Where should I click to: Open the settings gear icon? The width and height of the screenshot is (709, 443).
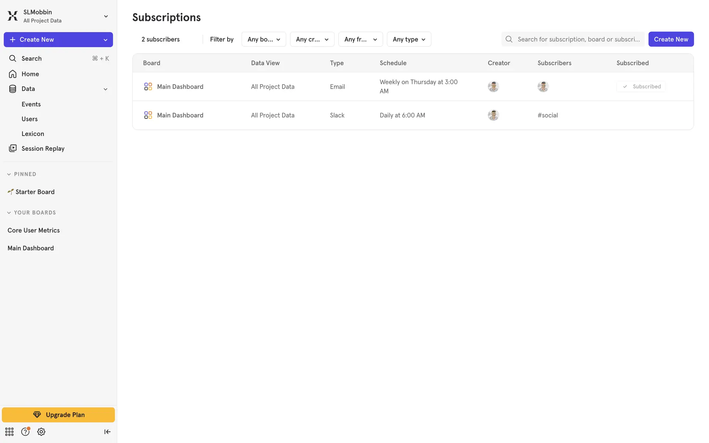pos(41,432)
